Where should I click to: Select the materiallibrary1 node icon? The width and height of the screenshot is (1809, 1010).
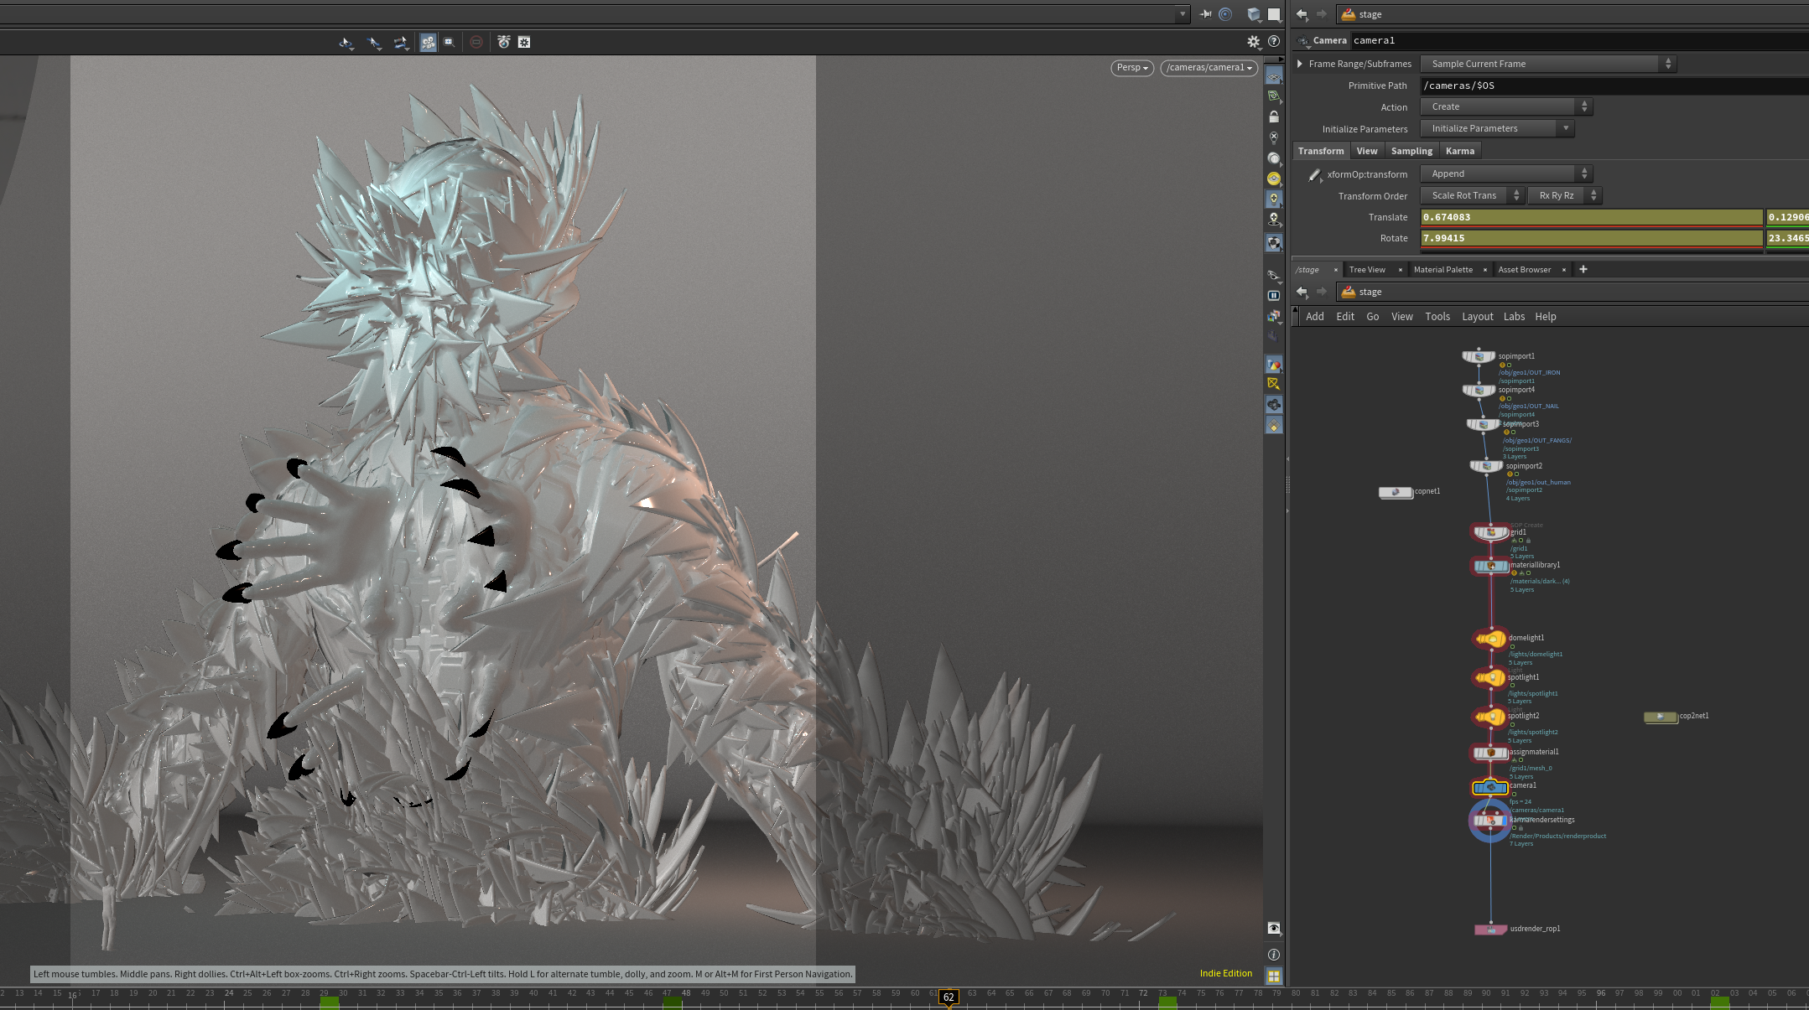point(1490,567)
